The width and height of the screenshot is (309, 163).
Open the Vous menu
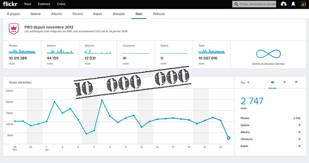coord(27,4)
